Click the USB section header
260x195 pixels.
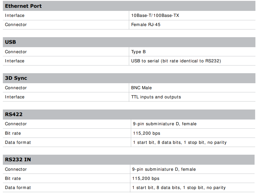click(11, 42)
